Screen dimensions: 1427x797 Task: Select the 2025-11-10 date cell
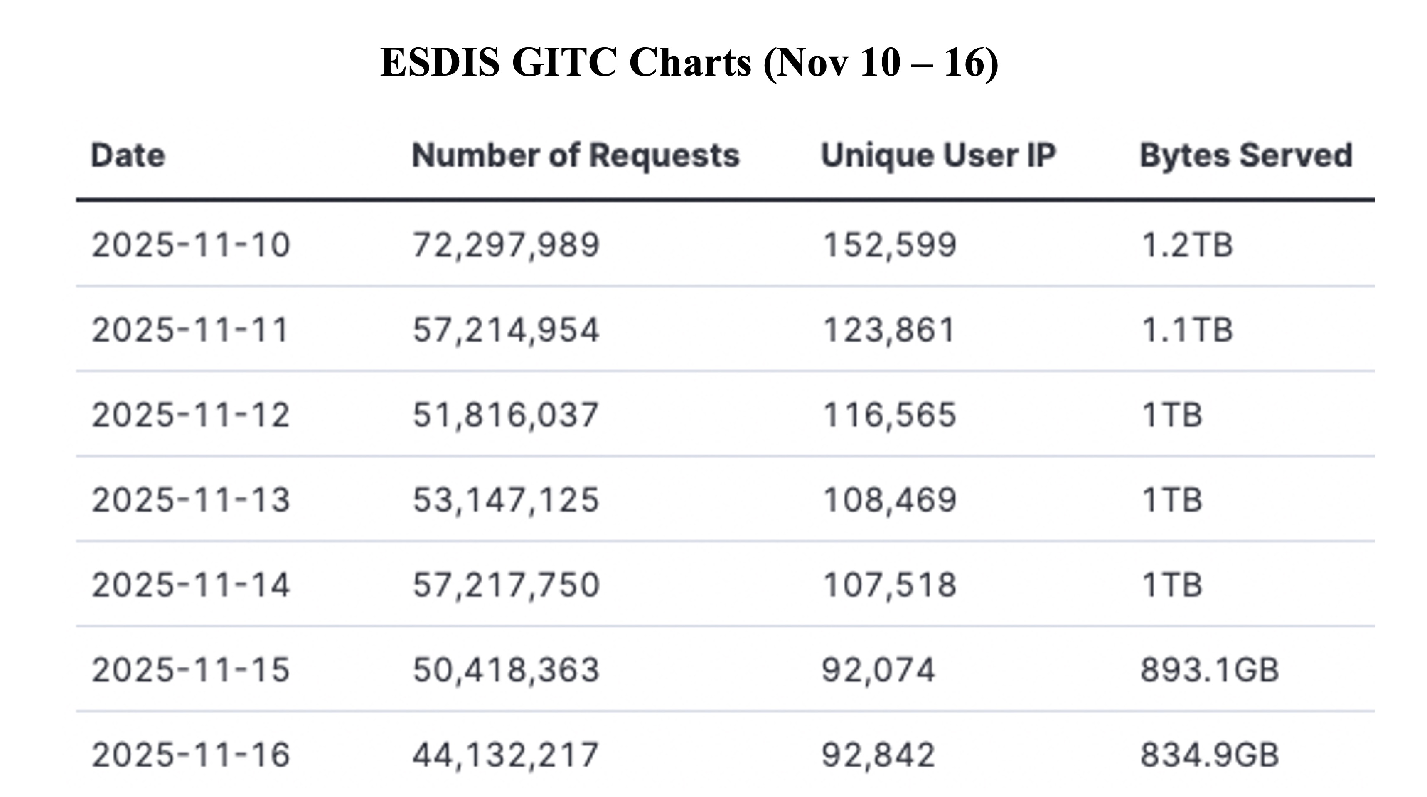tap(191, 245)
